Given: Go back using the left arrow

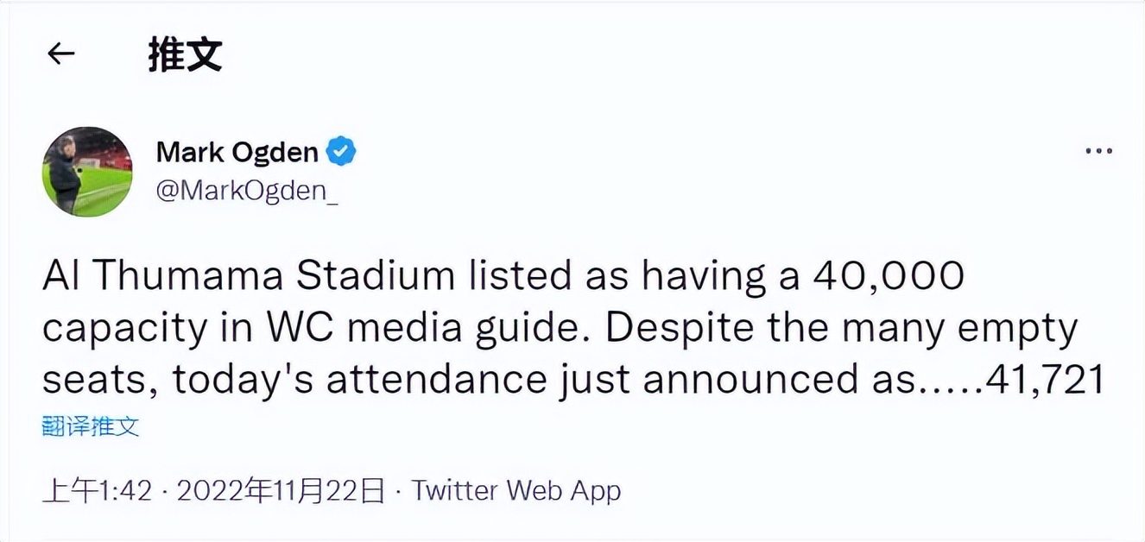Looking at the screenshot, I should tap(60, 54).
